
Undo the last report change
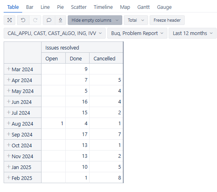pyautogui.click(x=23, y=20)
